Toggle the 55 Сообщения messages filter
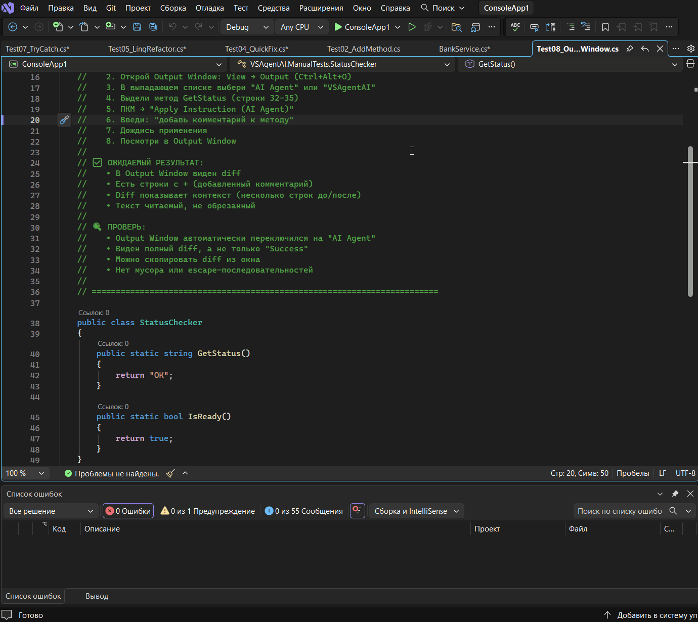This screenshot has height=622, width=698. tap(303, 511)
